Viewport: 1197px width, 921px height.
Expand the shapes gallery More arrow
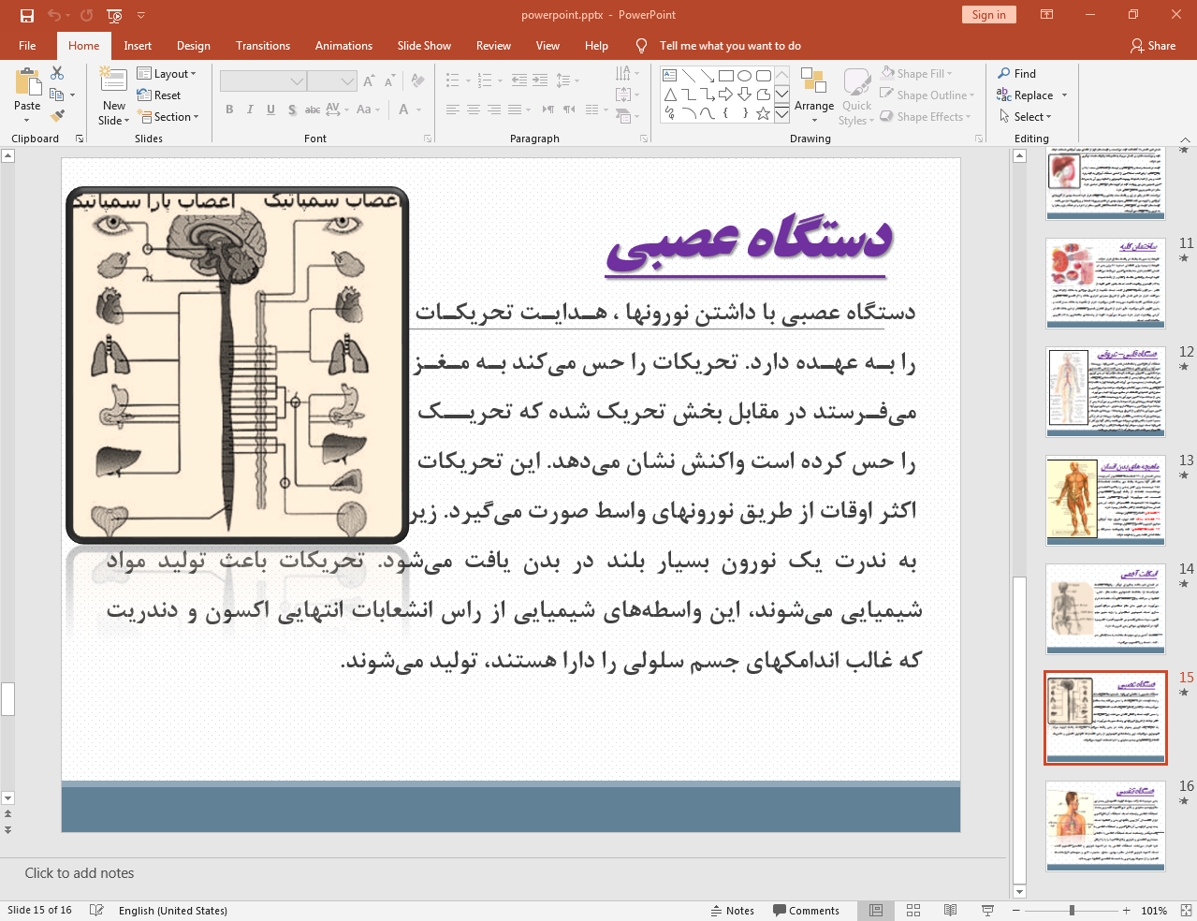781,113
